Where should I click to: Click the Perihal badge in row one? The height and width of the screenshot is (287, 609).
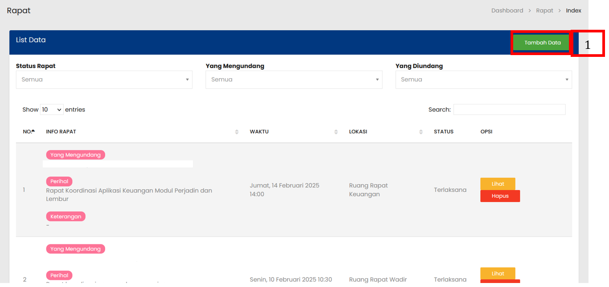click(59, 181)
